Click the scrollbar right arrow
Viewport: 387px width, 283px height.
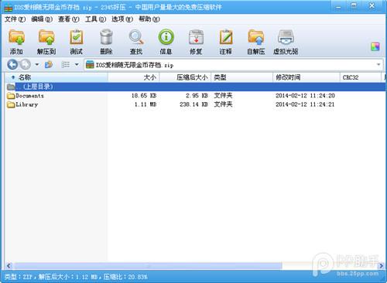[382, 266]
